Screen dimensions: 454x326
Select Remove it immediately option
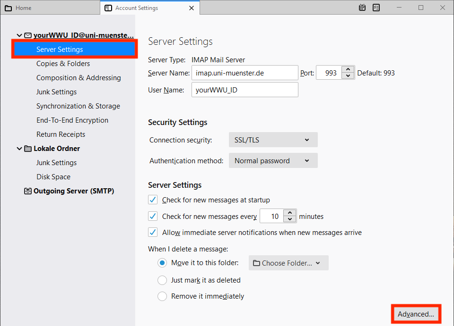click(x=162, y=297)
